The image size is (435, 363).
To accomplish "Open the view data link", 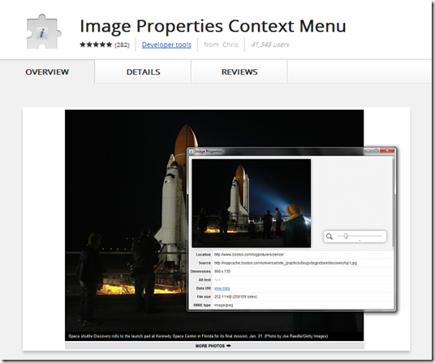I will [222, 288].
